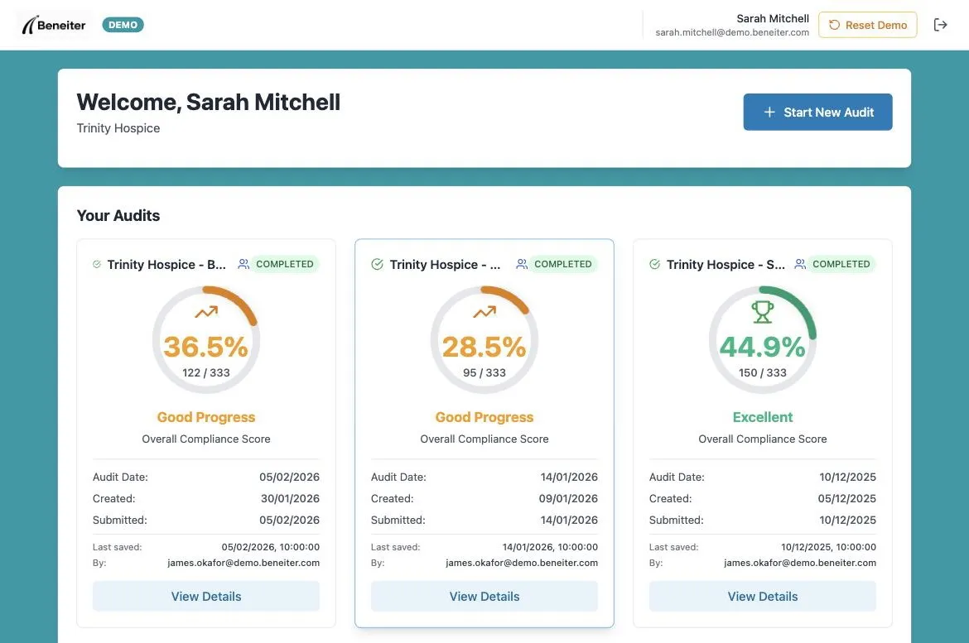Click the '95 / 333' score text
The height and width of the screenshot is (643, 969).
pos(485,372)
